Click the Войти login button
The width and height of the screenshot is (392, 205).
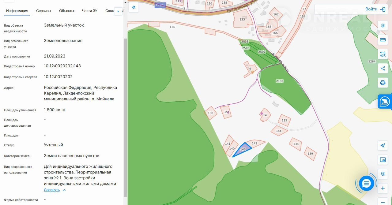point(375,9)
